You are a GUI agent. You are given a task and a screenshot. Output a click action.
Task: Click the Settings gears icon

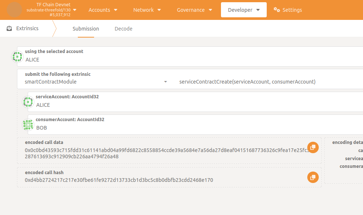coord(277,10)
